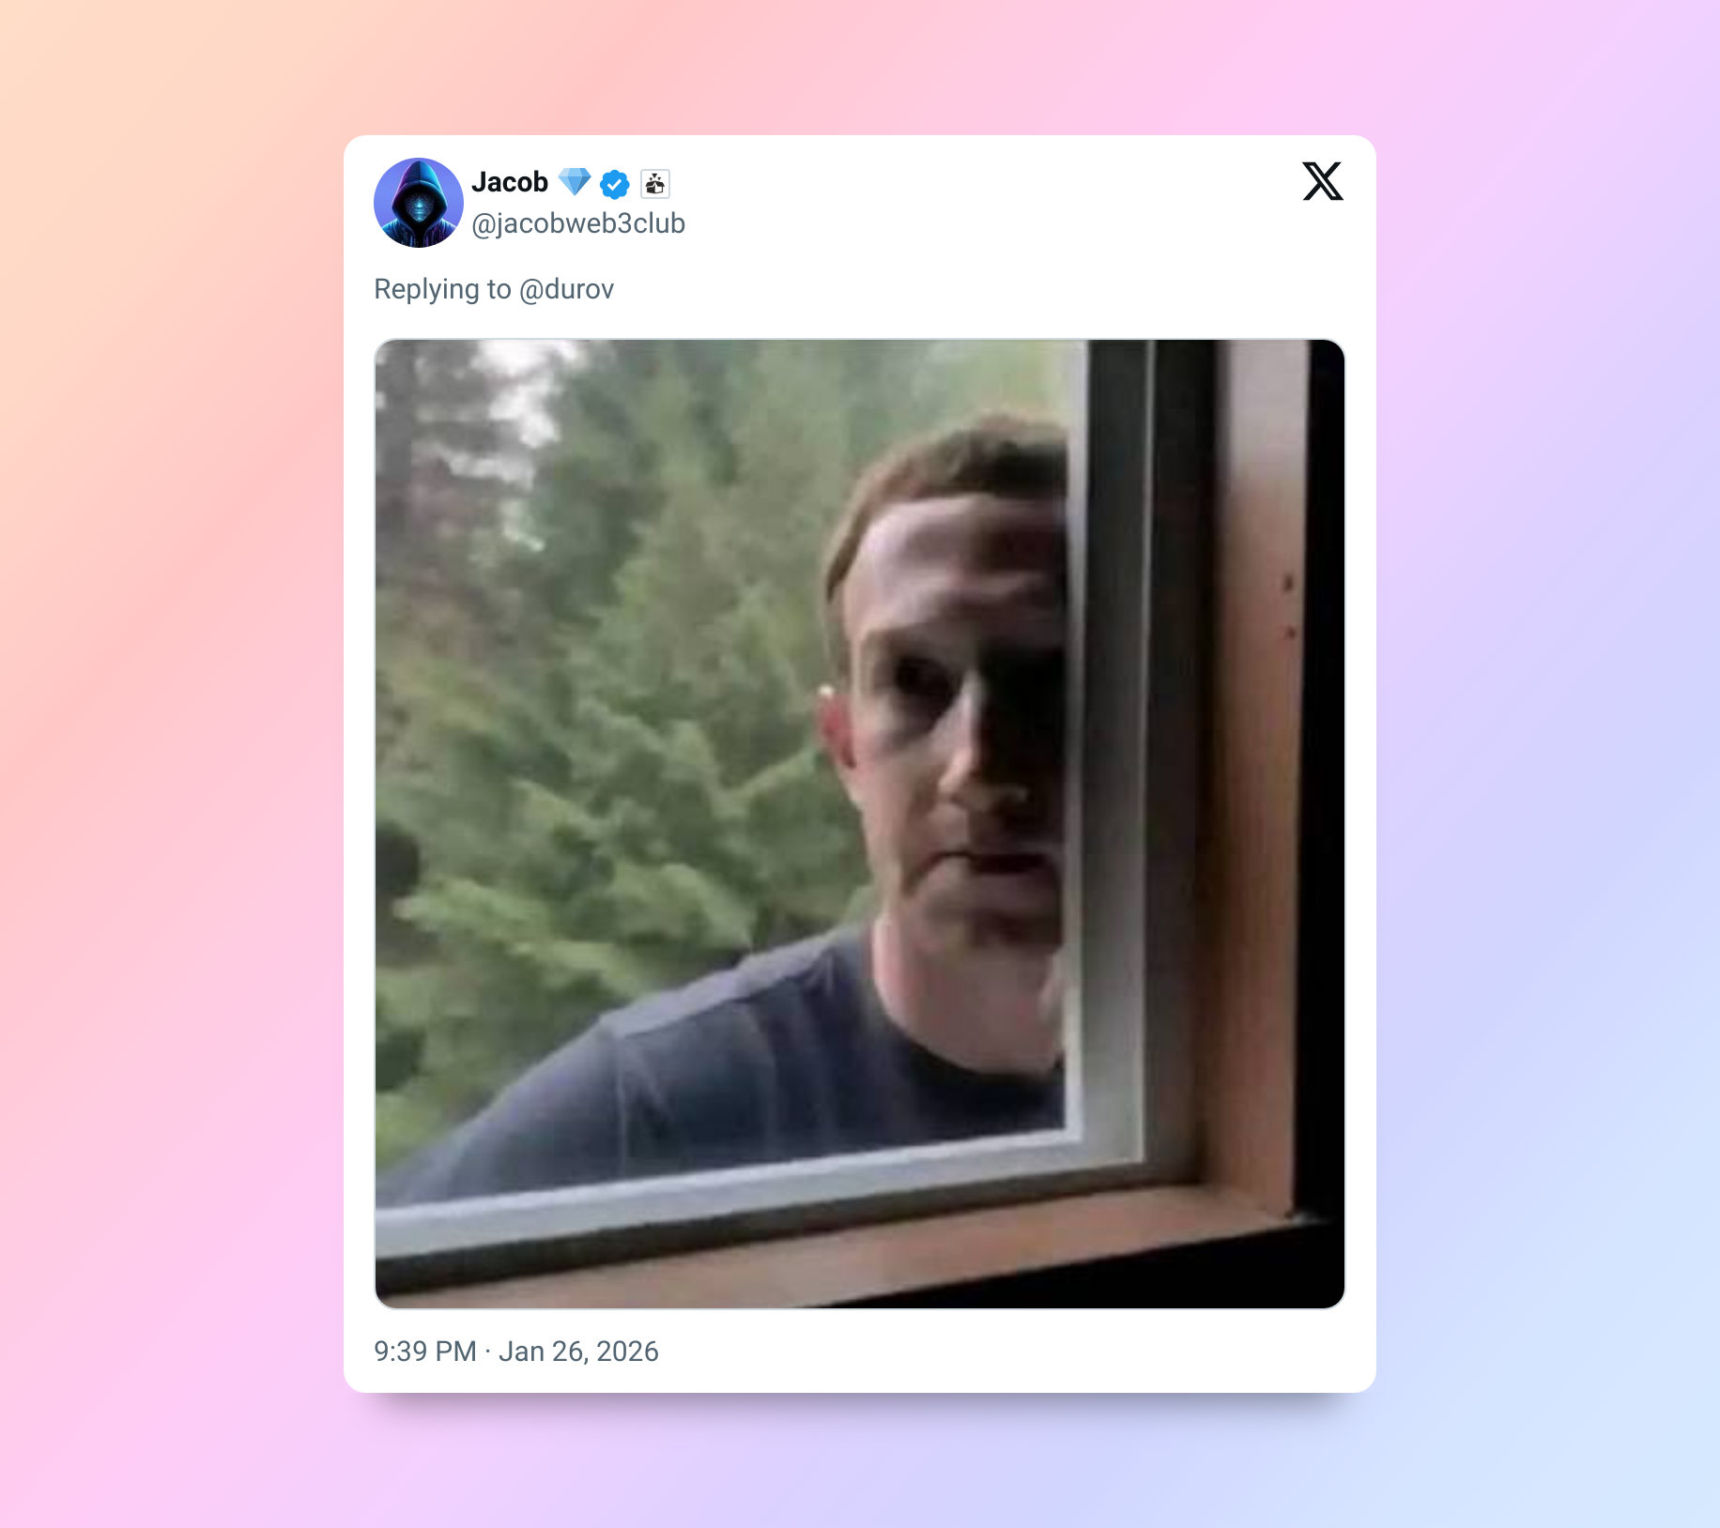This screenshot has height=1528, width=1720.
Task: Visit the @jacobweb3club handle
Action: tap(578, 223)
